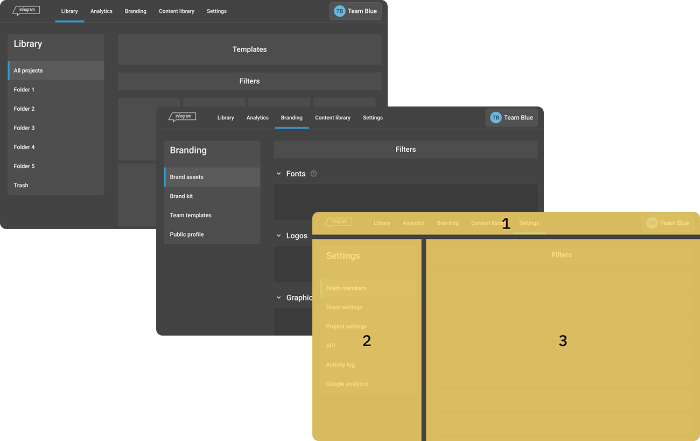Click Infogram logo in Branding window
This screenshot has width=700, height=441.
(x=182, y=117)
